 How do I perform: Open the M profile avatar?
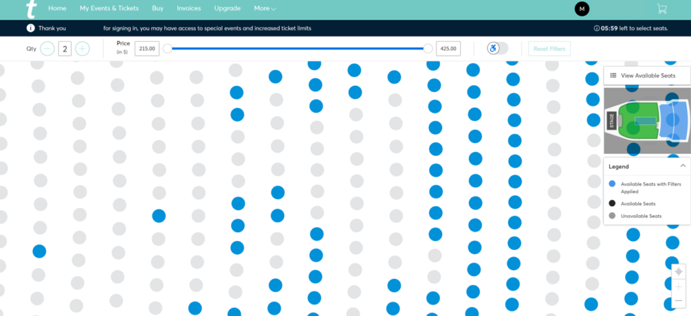pyautogui.click(x=581, y=9)
